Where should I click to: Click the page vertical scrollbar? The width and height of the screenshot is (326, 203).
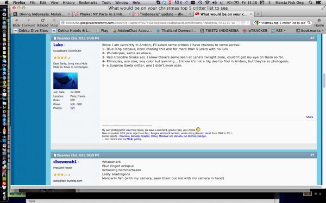pyautogui.click(x=324, y=80)
